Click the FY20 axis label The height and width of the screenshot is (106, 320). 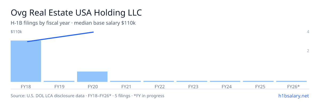point(92,86)
